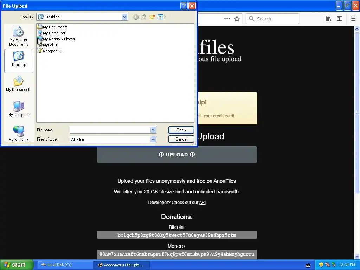Image resolution: width=360 pixels, height=270 pixels.
Task: Click the third system tray icon
Action: (334, 265)
